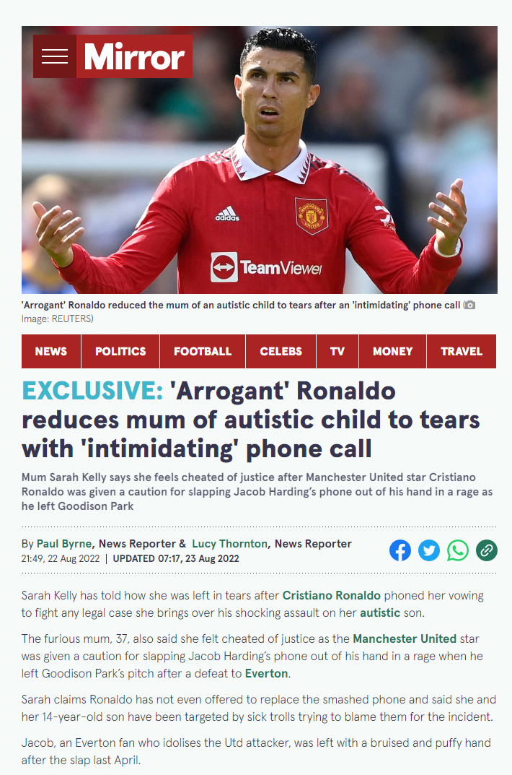Select the Football tab
The image size is (512, 775).
click(x=203, y=352)
